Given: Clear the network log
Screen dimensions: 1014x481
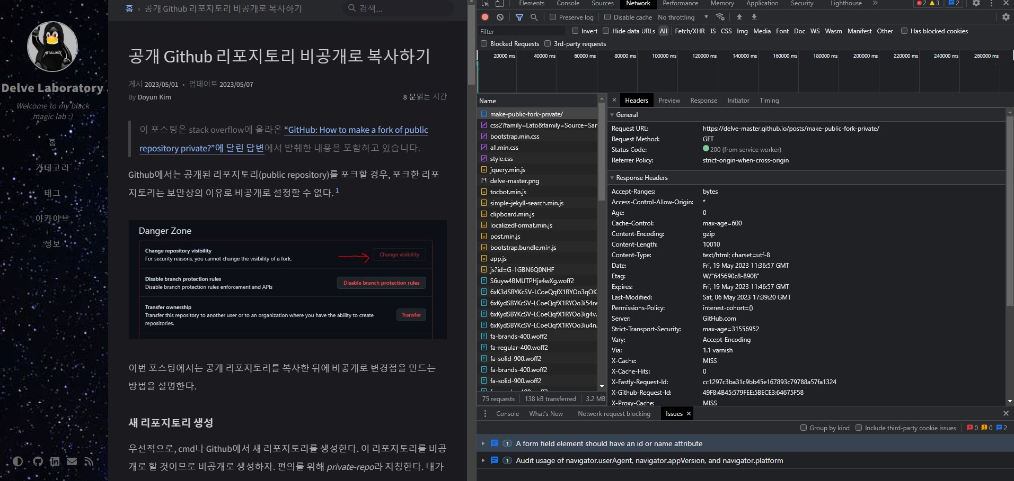Looking at the screenshot, I should [500, 17].
